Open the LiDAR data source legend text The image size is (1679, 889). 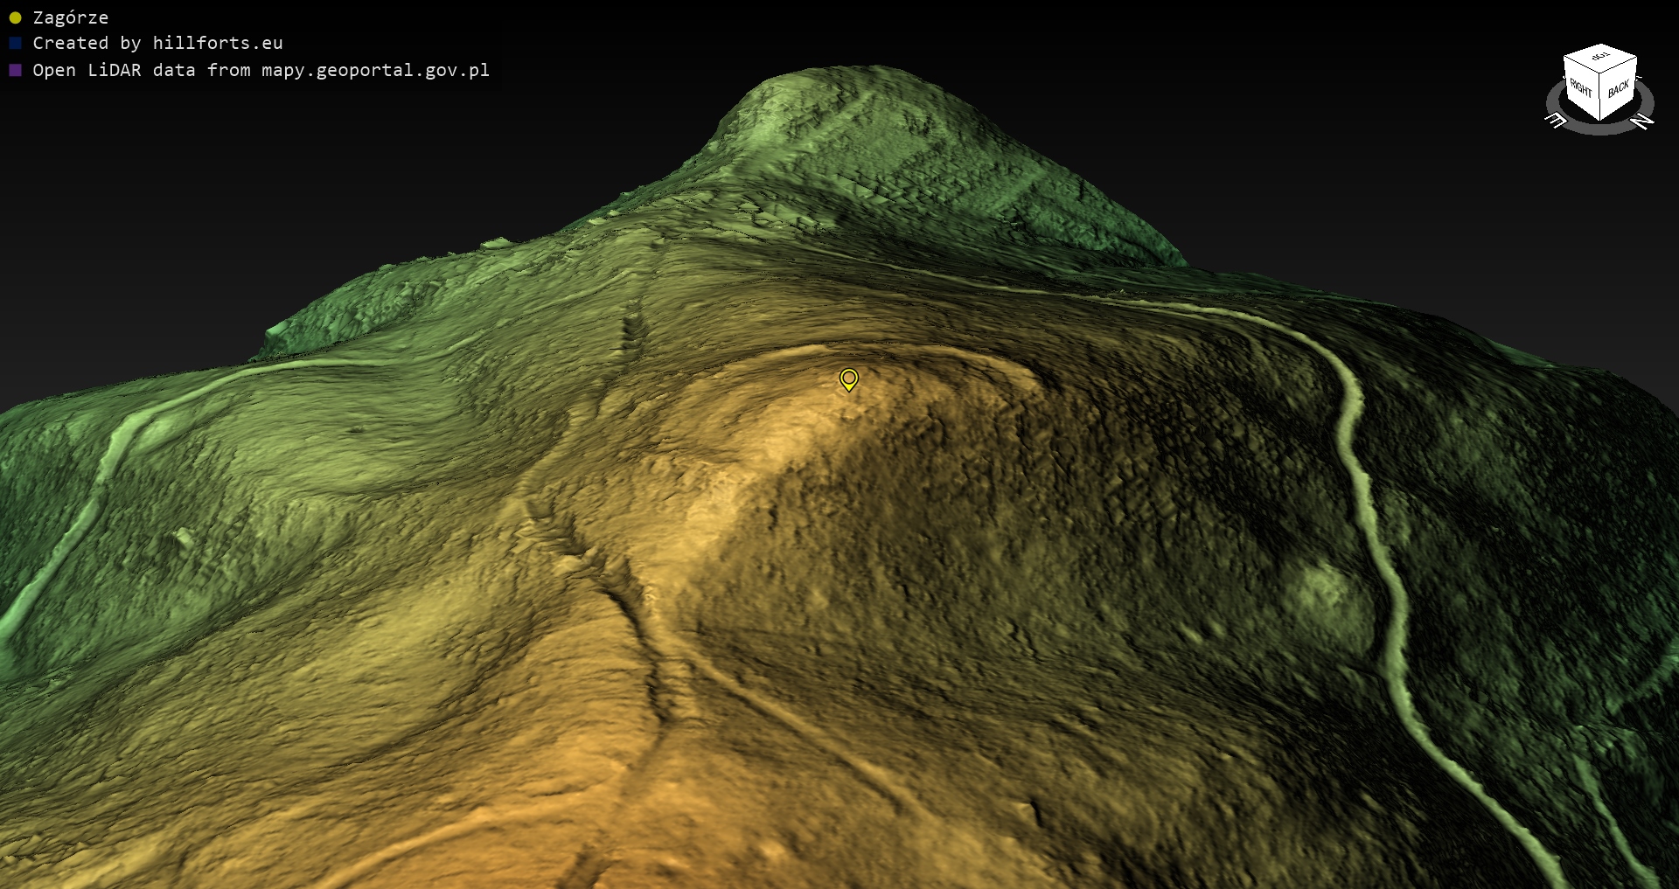pyautogui.click(x=261, y=70)
